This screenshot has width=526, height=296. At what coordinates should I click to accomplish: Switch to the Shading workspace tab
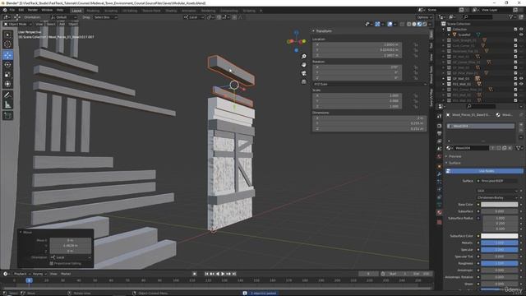click(171, 11)
